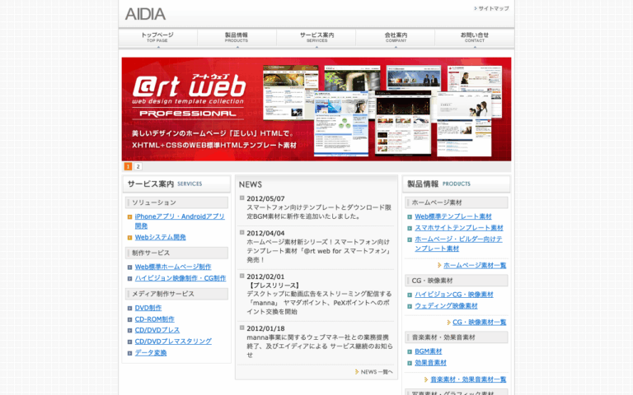633x395 pixels.
Task: Click the AIDIA logo
Action: (x=145, y=14)
